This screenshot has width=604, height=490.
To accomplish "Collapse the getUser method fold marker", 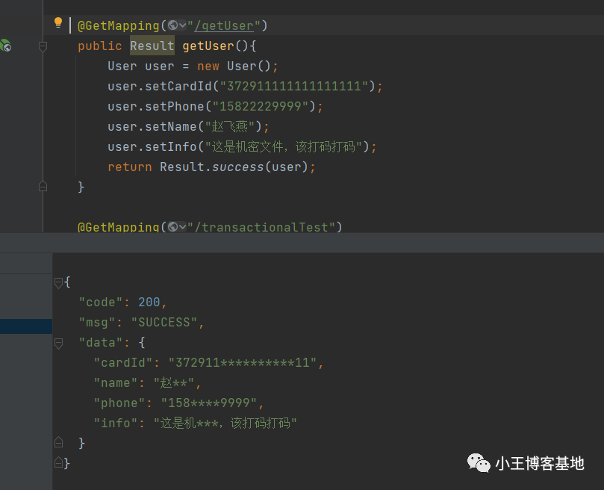I will point(43,46).
